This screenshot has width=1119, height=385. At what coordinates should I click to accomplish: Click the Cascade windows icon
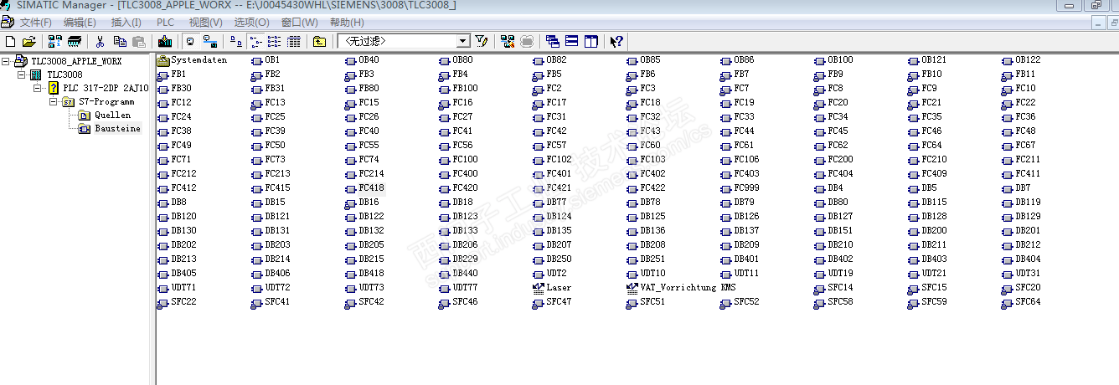pyautogui.click(x=552, y=41)
